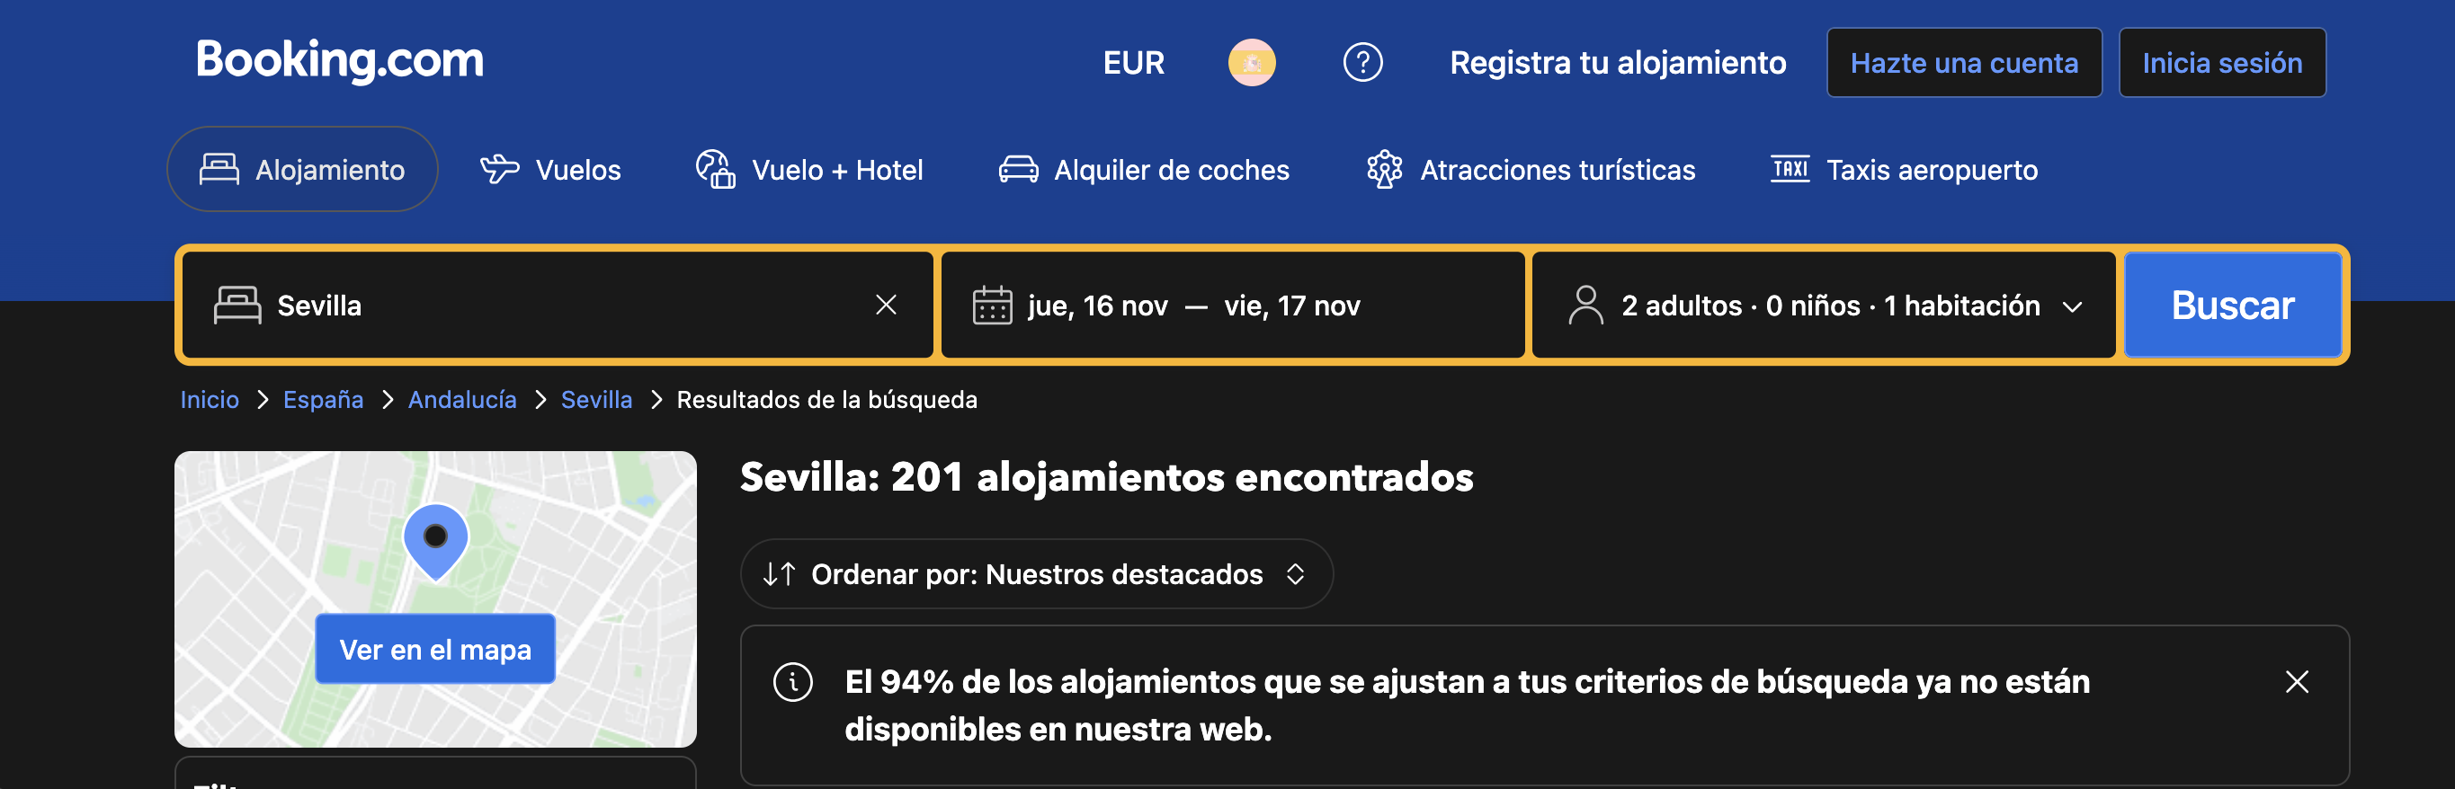
Task: Click the person icon in guests field
Action: pos(1585,306)
